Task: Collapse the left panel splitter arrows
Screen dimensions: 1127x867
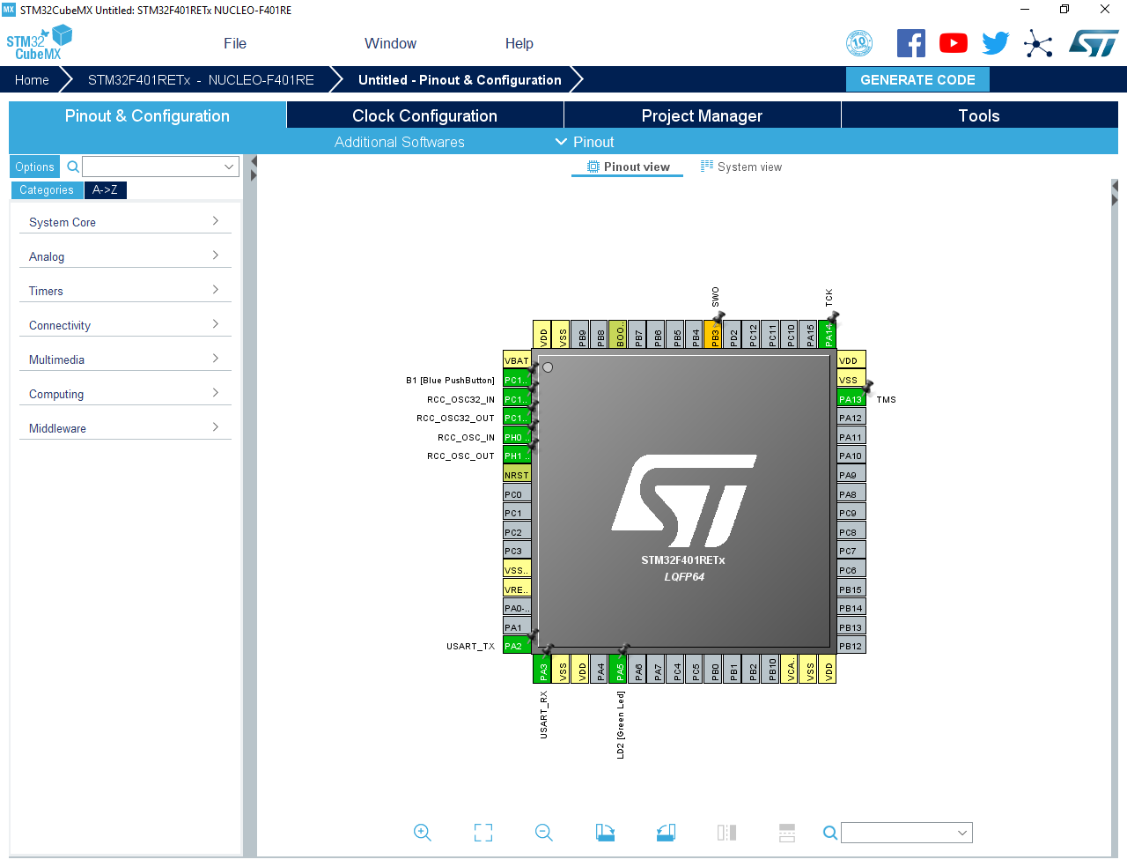Action: (254, 168)
